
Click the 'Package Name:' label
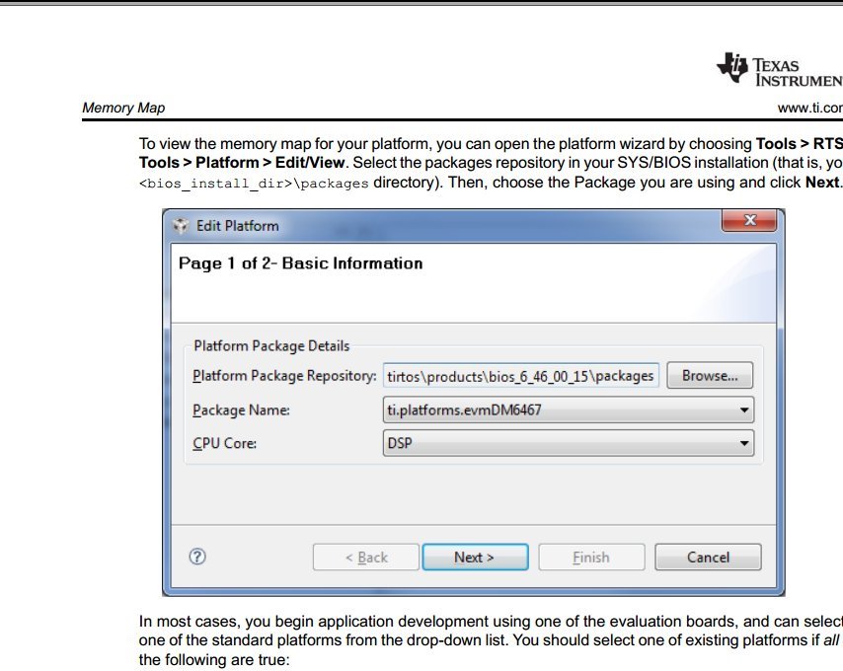[x=241, y=410]
